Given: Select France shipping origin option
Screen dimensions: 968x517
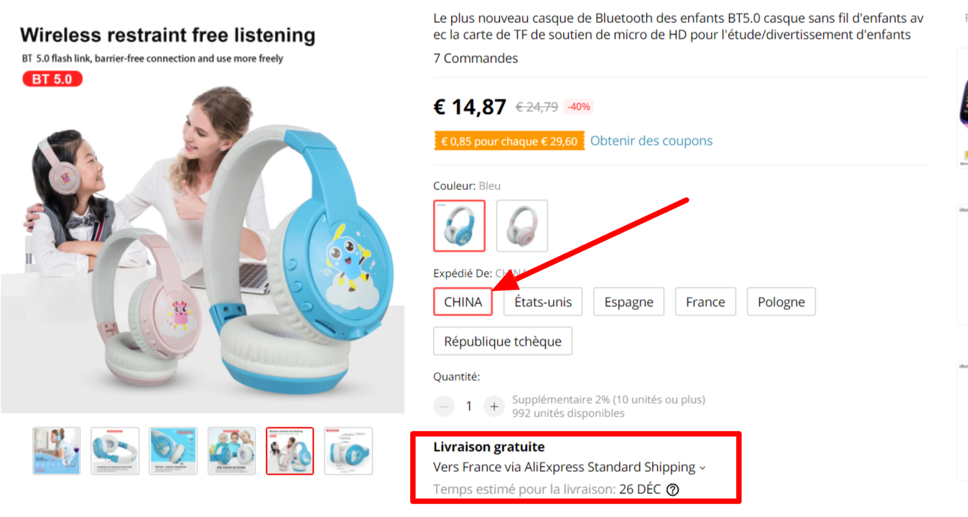Looking at the screenshot, I should coord(705,302).
